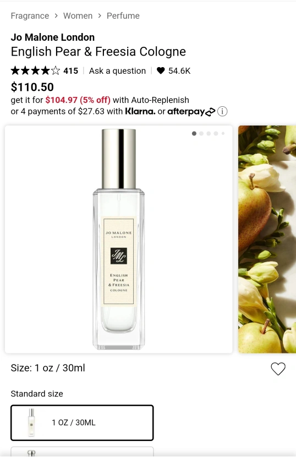Go to second image carousel dot

point(201,133)
